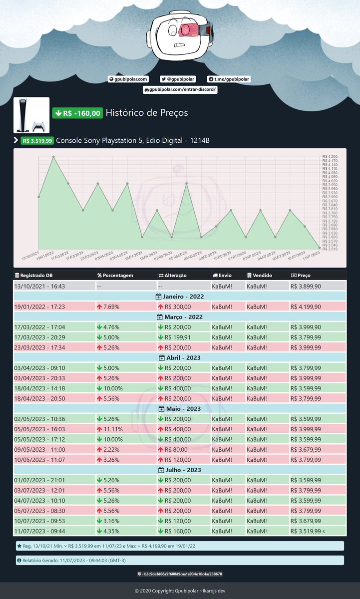Click the Abril - 2023 month header
The width and height of the screenshot is (360, 599).
[180, 358]
